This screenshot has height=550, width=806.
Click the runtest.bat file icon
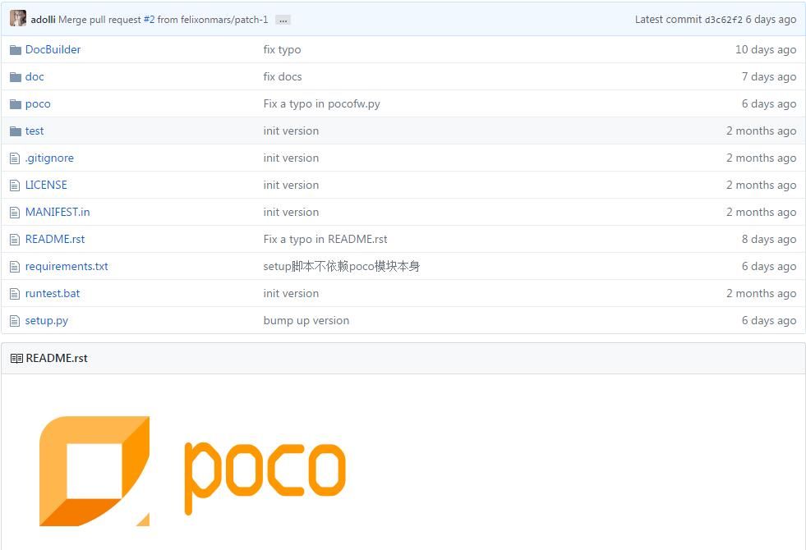[x=15, y=294]
